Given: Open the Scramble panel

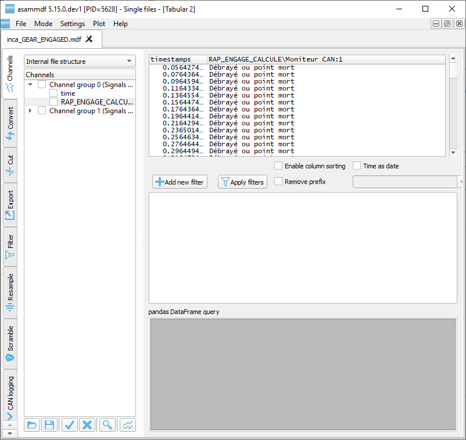Looking at the screenshot, I should pos(9,341).
